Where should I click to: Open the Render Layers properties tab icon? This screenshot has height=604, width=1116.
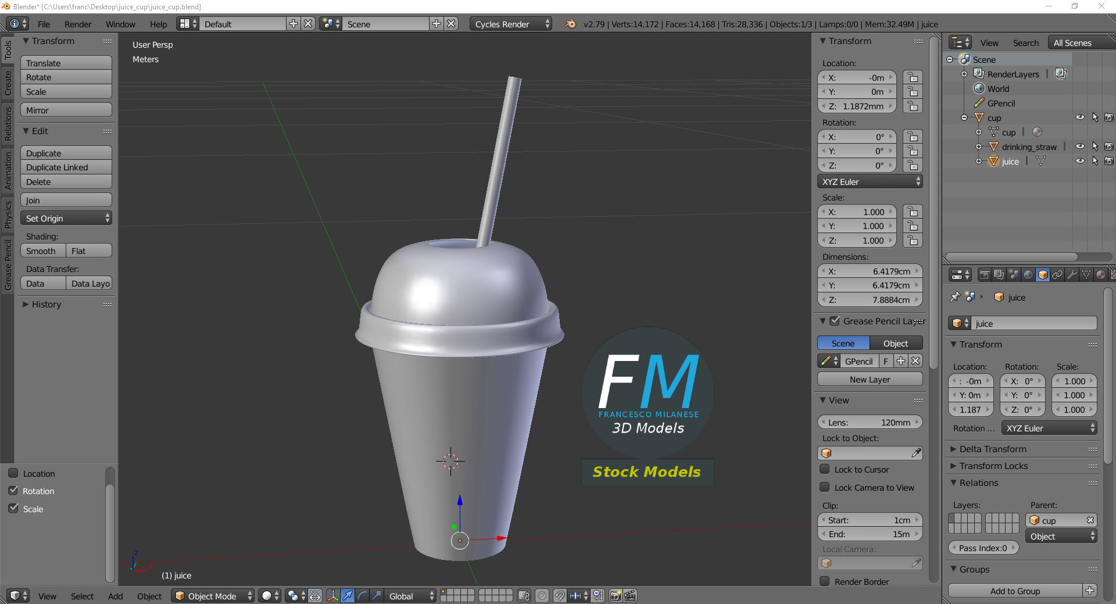coord(999,275)
